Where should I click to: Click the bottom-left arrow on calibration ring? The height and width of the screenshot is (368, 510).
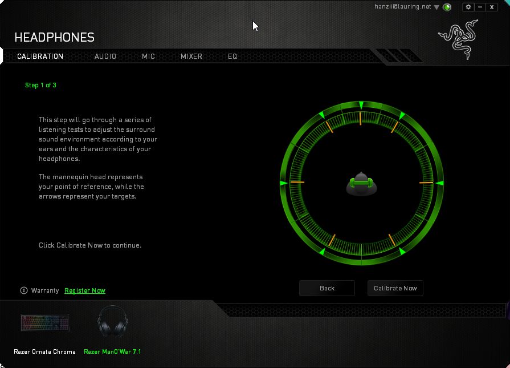323,250
